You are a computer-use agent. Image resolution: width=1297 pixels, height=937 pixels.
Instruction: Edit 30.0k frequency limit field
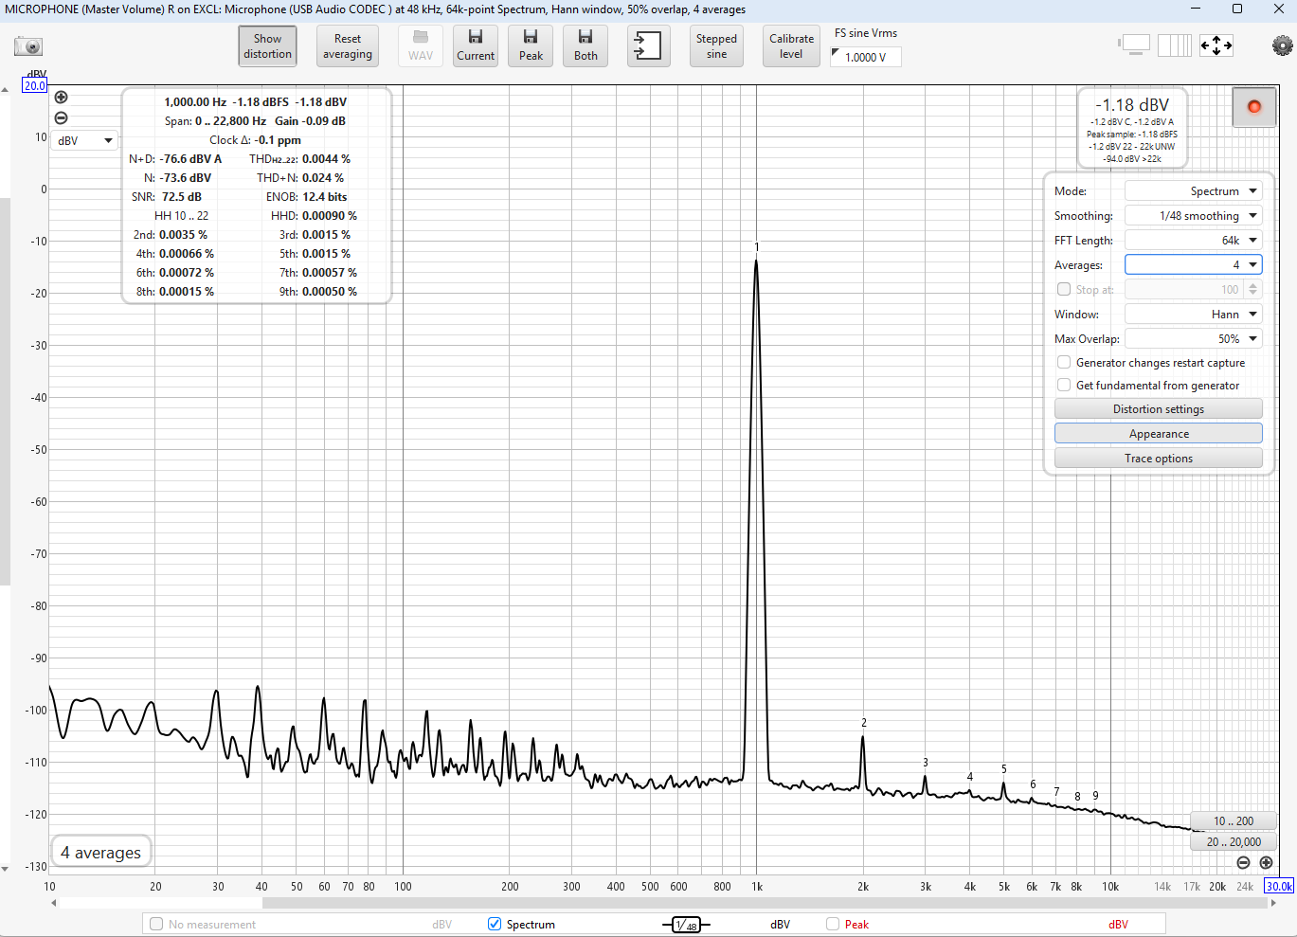[1279, 886]
